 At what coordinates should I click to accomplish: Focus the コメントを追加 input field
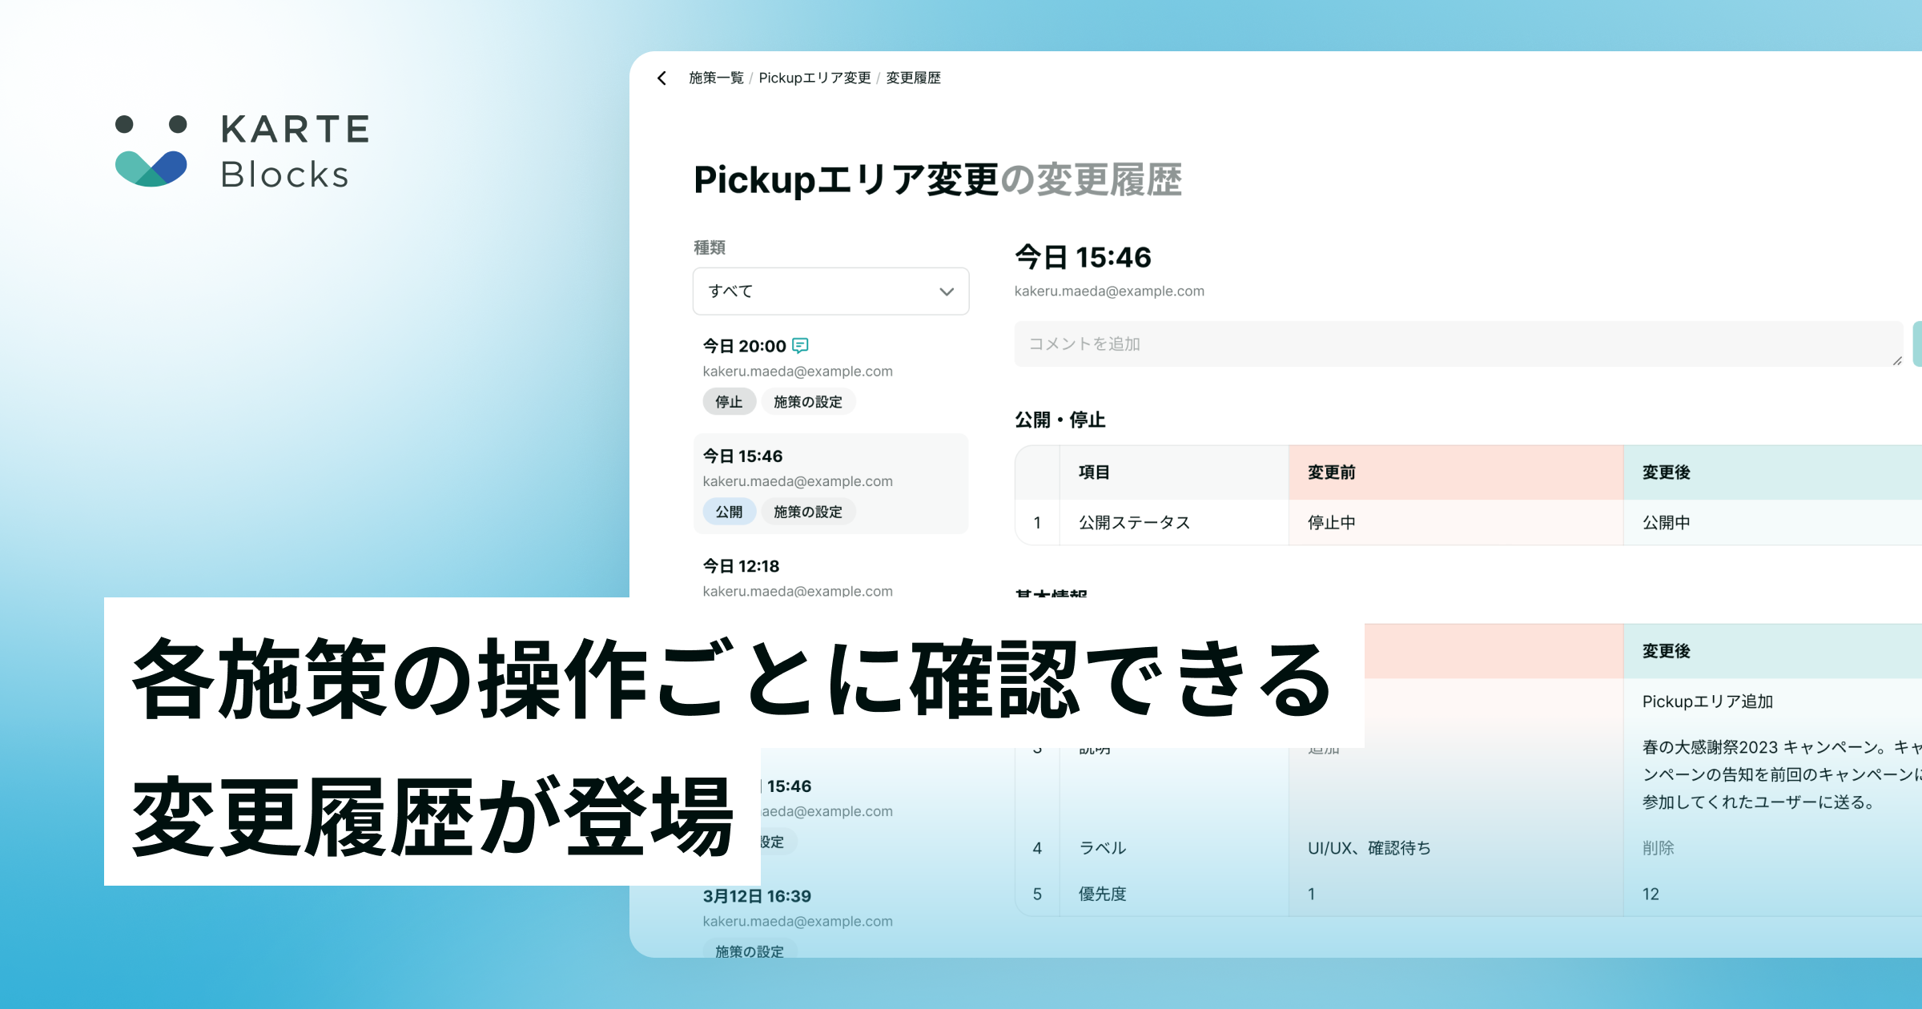click(1459, 344)
